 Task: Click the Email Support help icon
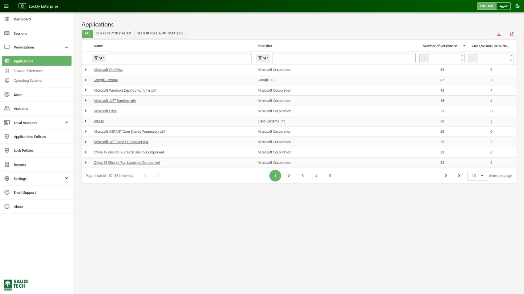(7, 192)
